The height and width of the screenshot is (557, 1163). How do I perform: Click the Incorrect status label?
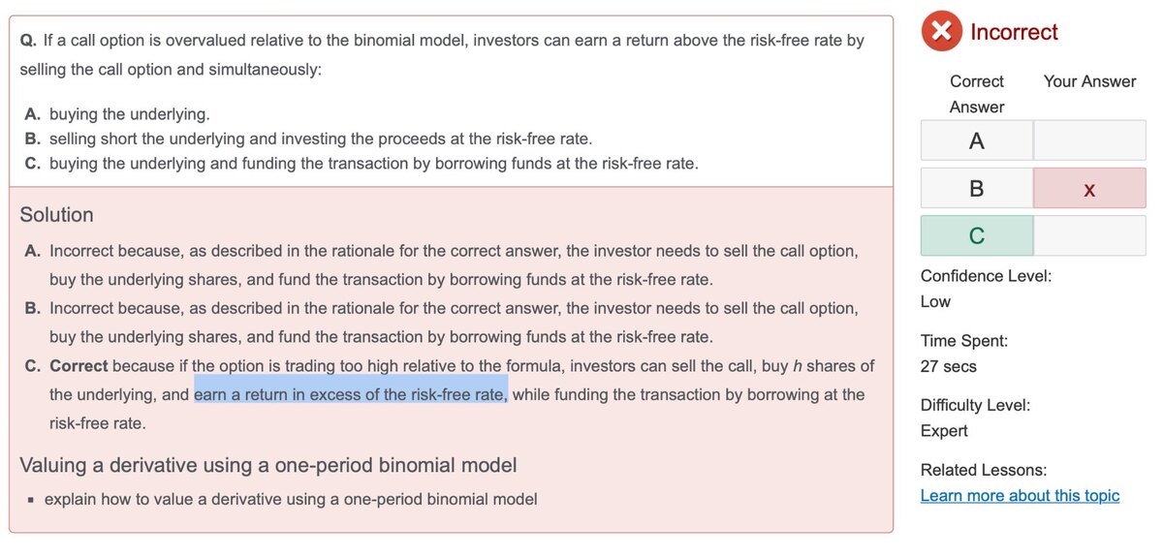coord(1014,32)
